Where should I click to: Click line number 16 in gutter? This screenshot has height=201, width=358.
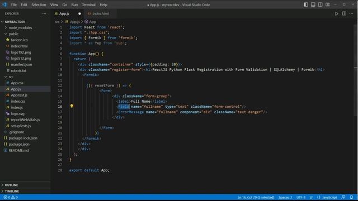(60, 107)
